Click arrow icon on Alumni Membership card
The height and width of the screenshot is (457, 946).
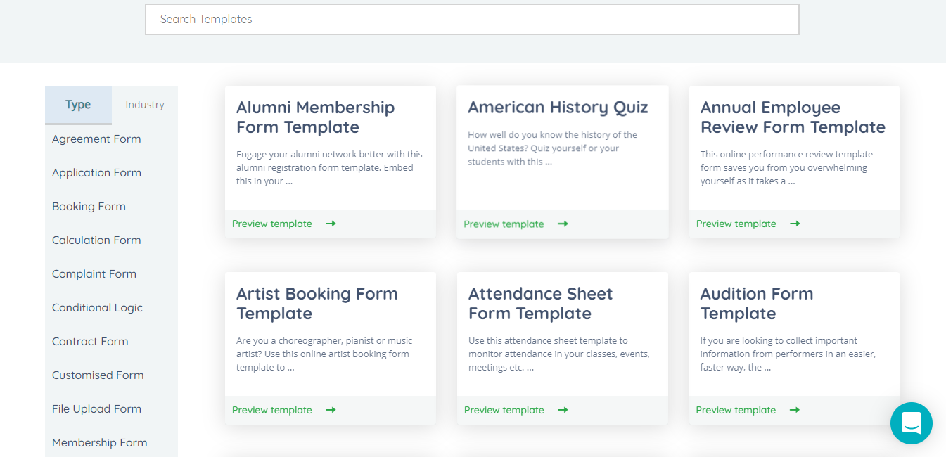point(331,224)
